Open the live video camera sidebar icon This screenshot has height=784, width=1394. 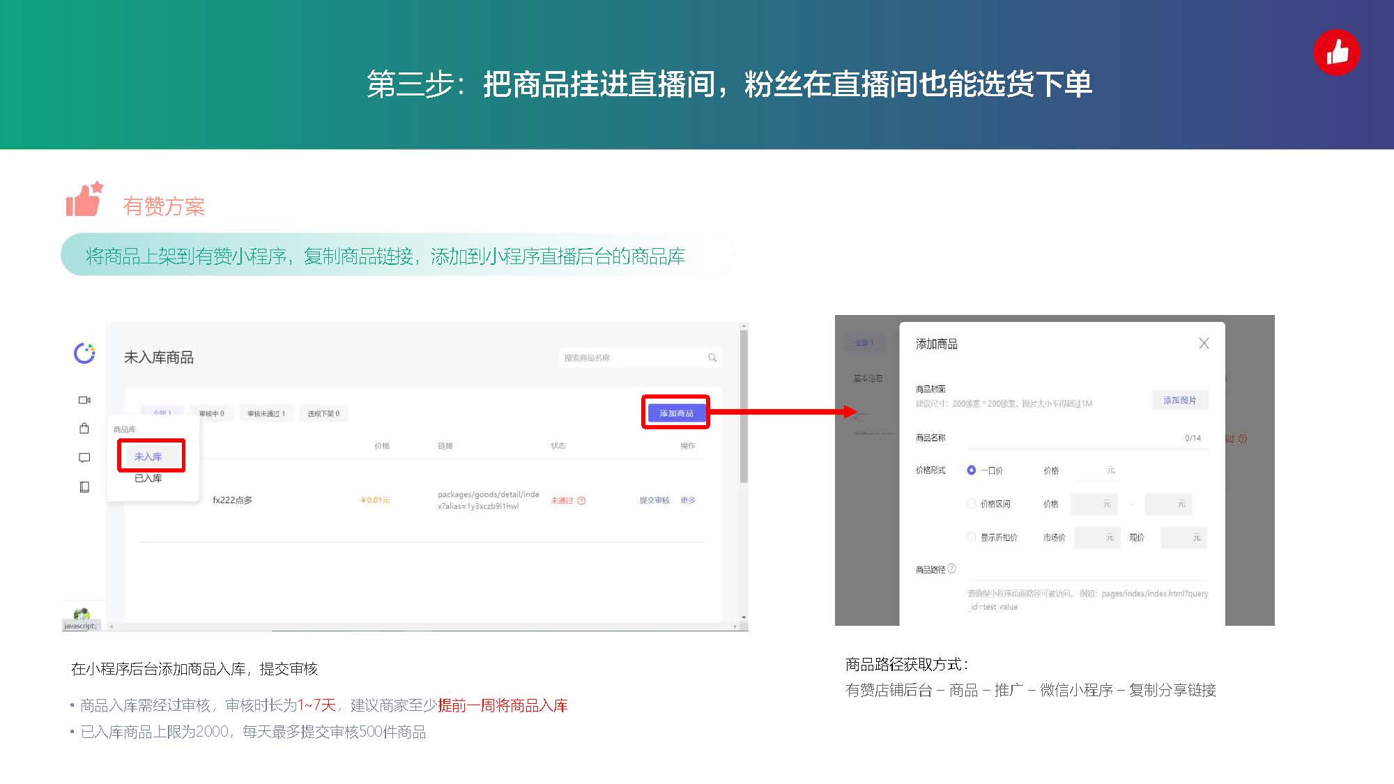(84, 400)
